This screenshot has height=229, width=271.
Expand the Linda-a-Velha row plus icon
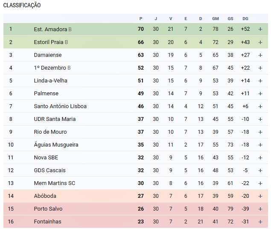click(x=260, y=81)
